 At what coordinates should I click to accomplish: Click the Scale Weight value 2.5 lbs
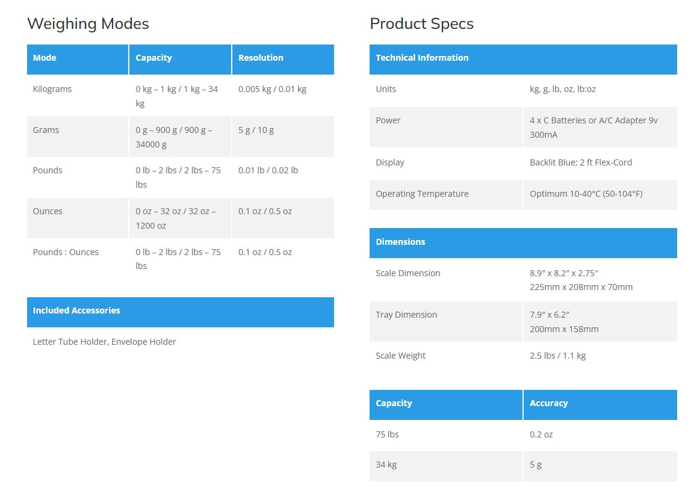pos(557,356)
